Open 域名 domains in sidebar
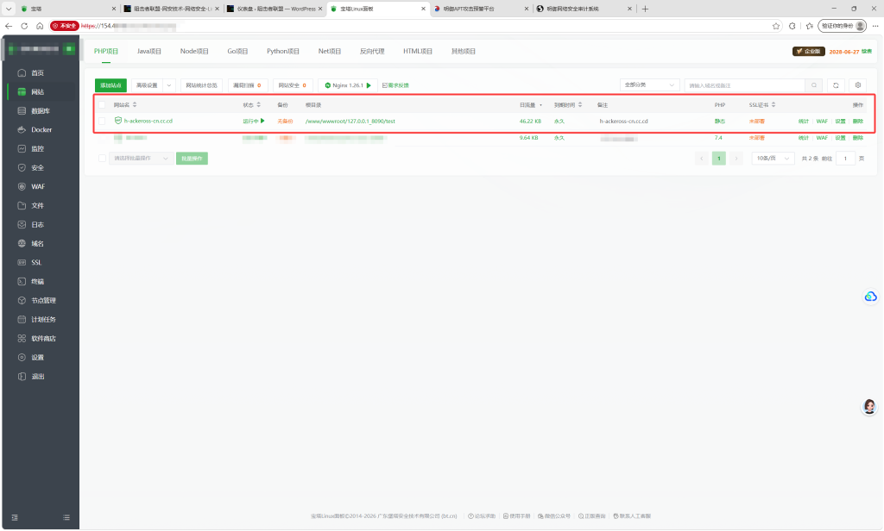This screenshot has width=884, height=531. point(37,244)
